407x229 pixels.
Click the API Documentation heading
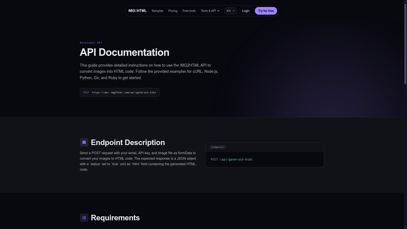click(x=124, y=52)
